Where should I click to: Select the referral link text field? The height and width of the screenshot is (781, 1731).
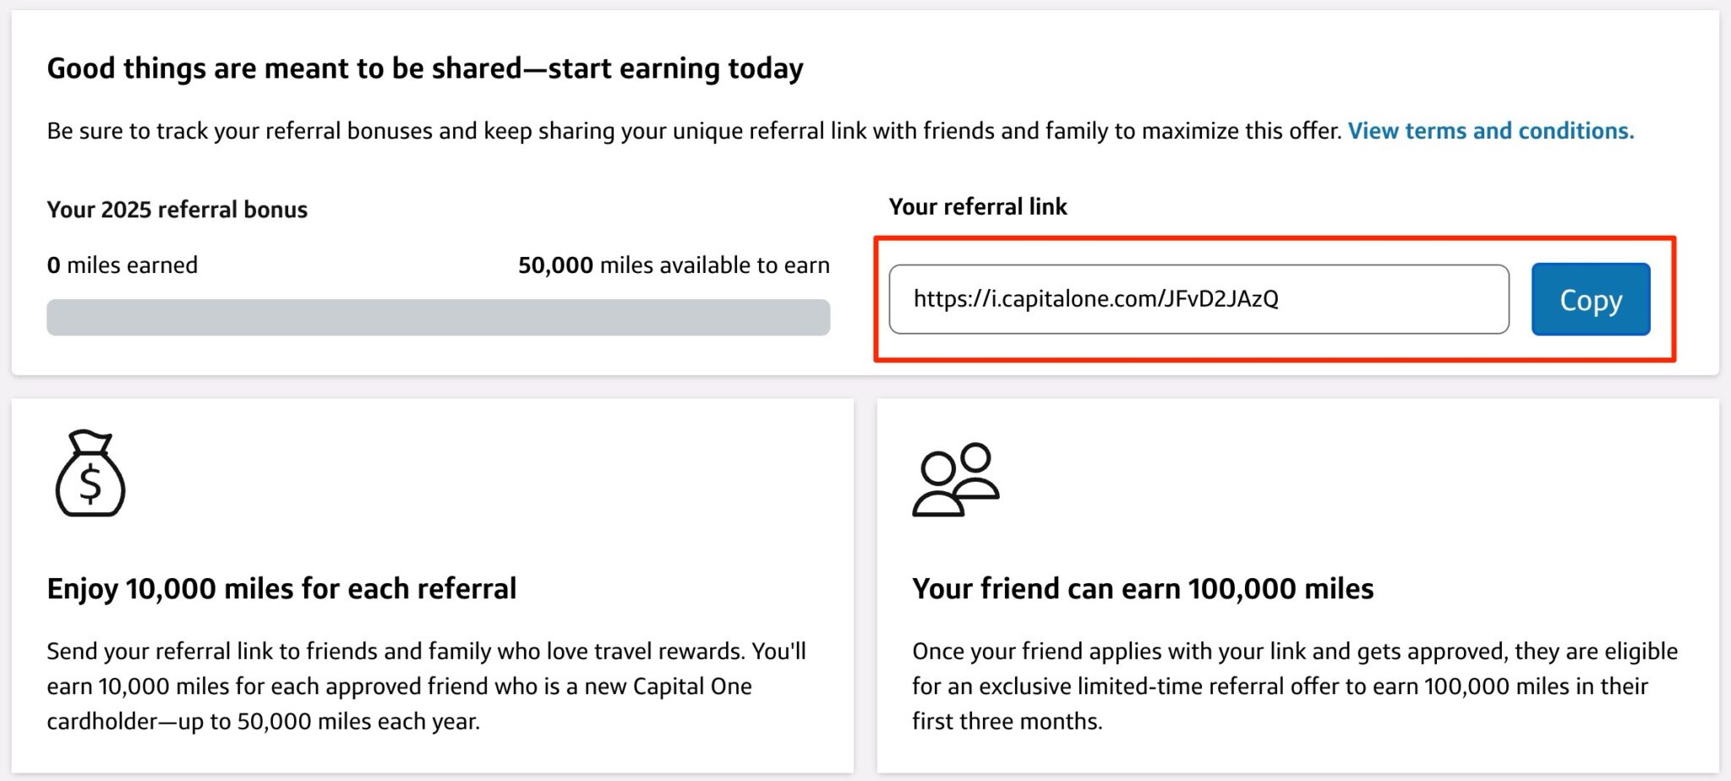click(1200, 300)
